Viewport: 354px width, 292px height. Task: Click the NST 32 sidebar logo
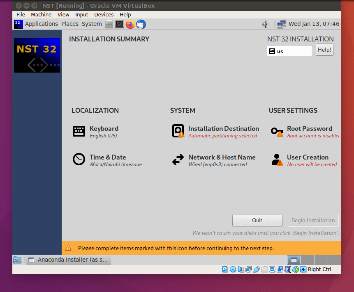[37, 55]
